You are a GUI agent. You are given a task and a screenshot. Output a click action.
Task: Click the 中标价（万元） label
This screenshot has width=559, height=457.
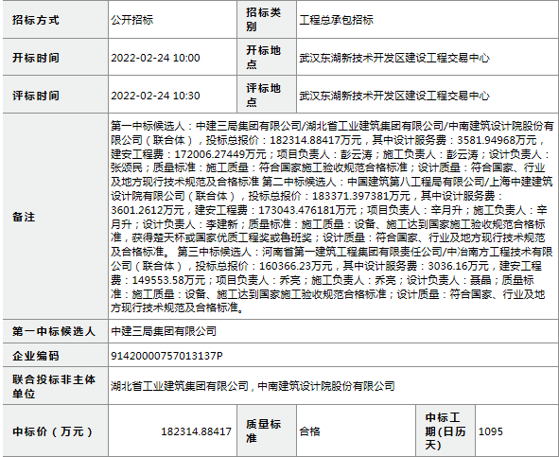click(x=53, y=431)
